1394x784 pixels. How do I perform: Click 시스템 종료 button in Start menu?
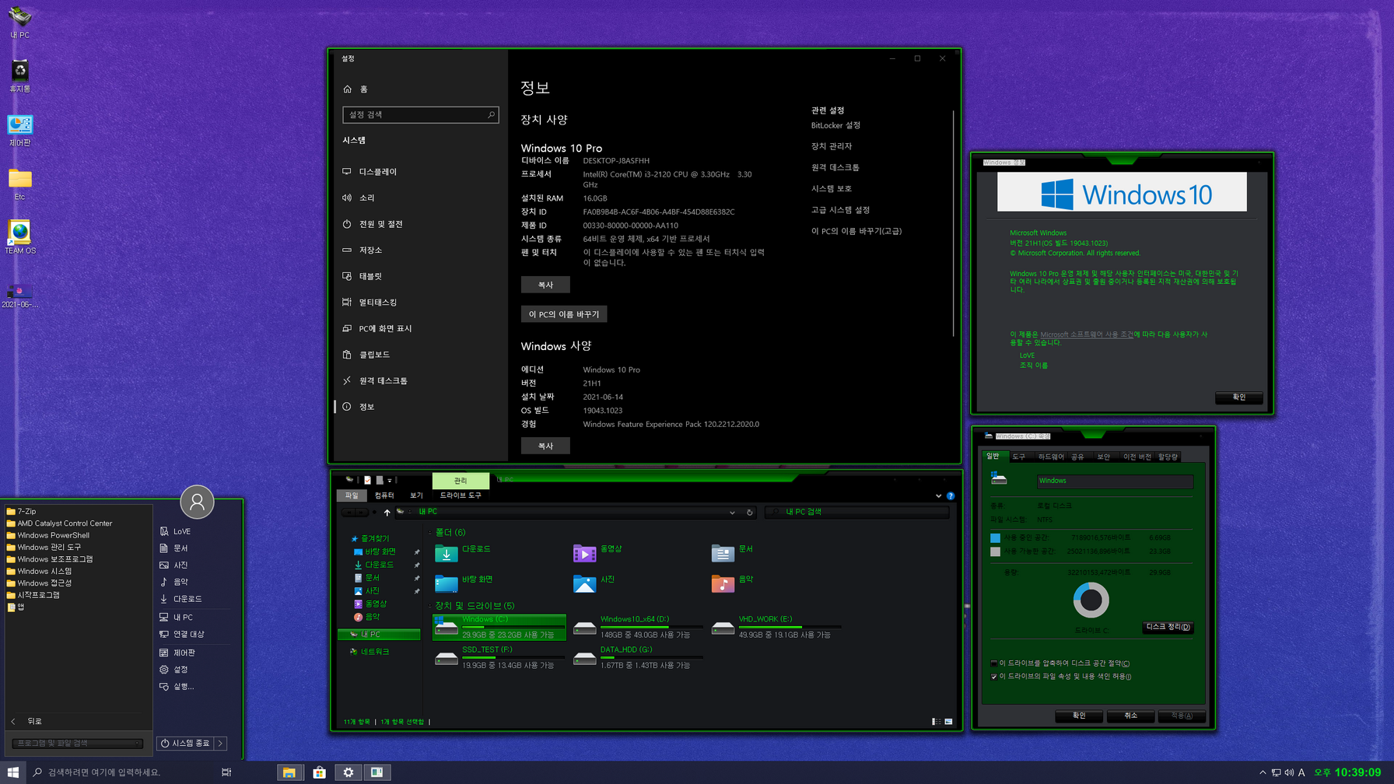click(186, 744)
